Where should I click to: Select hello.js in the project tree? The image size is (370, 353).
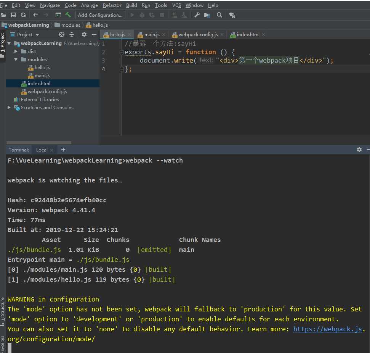click(42, 68)
